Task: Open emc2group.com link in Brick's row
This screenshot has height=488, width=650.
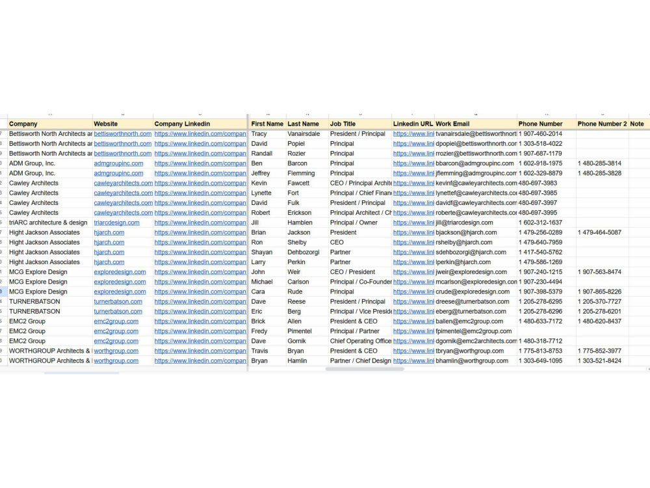Action: point(116,321)
